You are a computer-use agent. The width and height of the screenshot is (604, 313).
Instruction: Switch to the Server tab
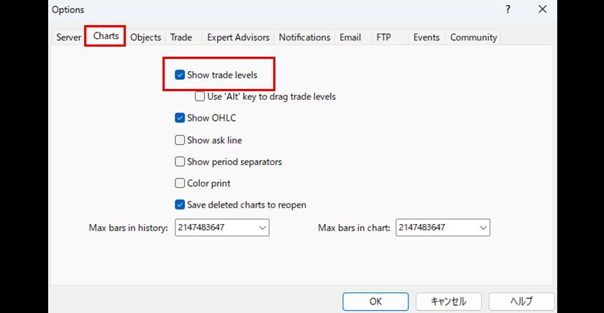tap(69, 37)
